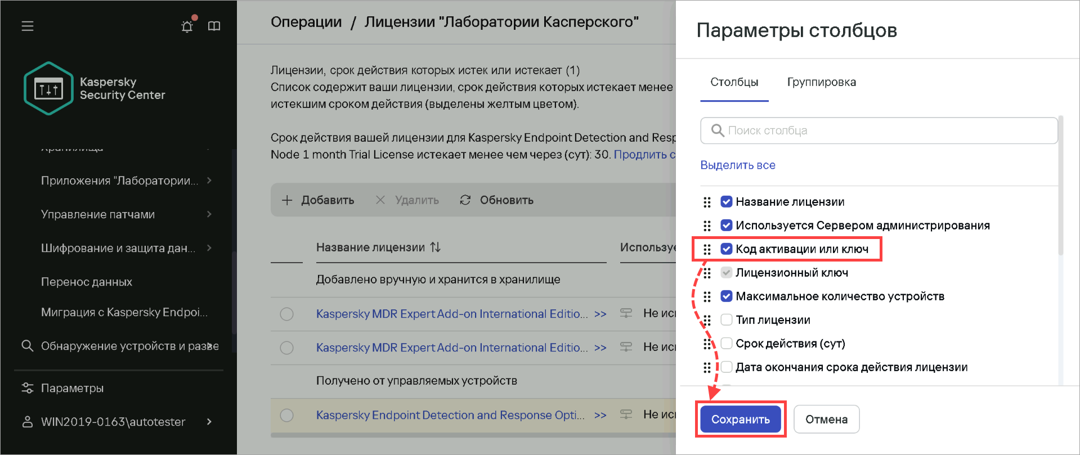Switch to Группировка tab
Screen dimensions: 1080x455
(x=822, y=82)
